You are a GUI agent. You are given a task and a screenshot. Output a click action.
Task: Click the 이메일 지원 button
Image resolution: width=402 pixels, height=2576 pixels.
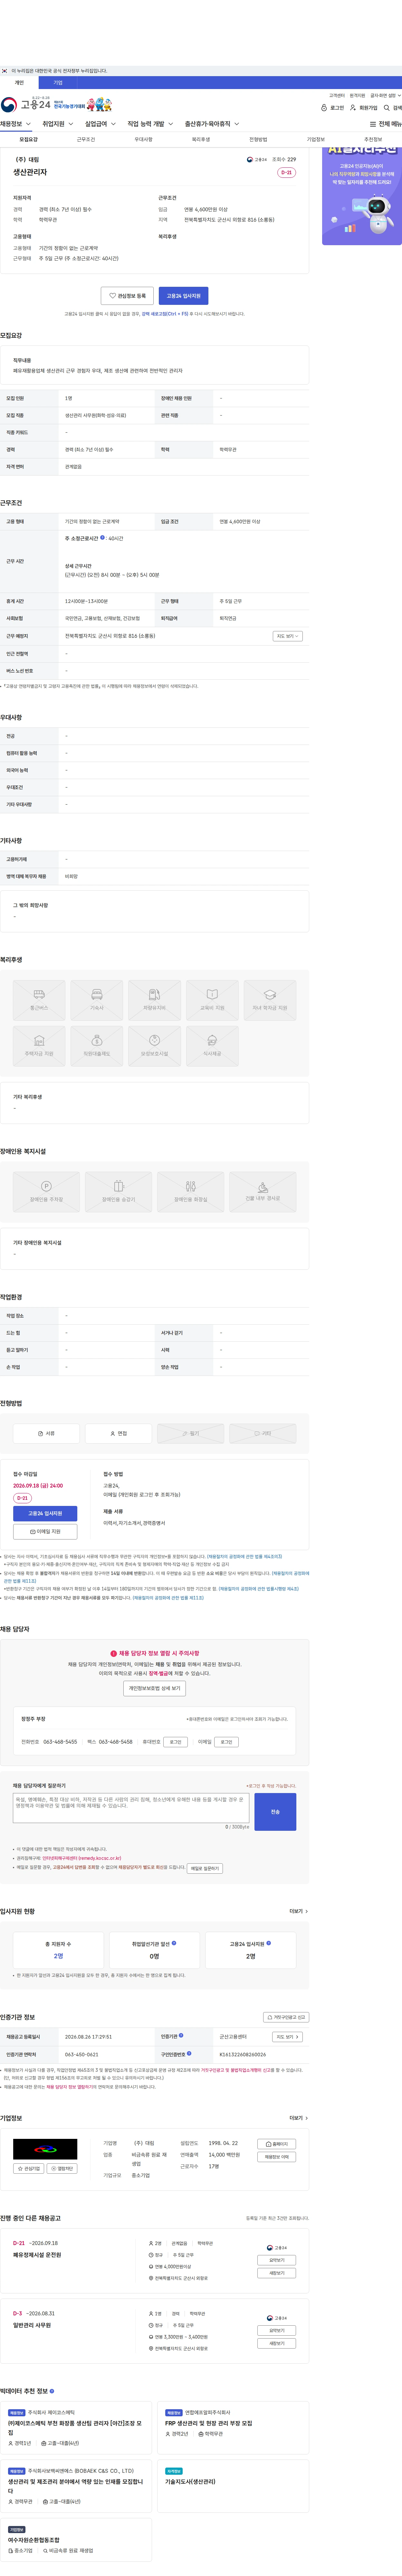tap(45, 1532)
